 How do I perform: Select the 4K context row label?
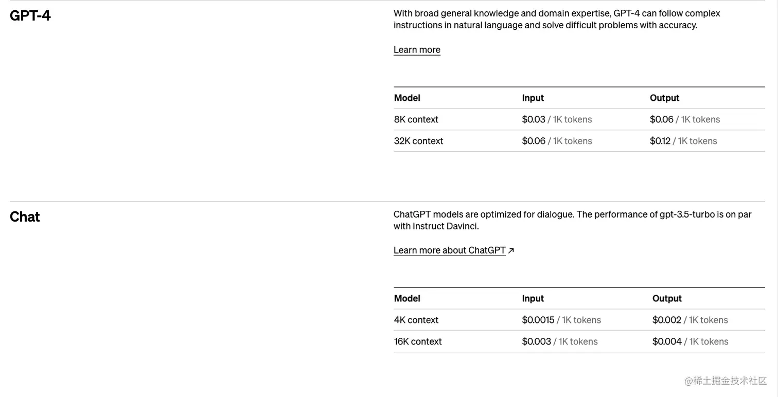(416, 320)
